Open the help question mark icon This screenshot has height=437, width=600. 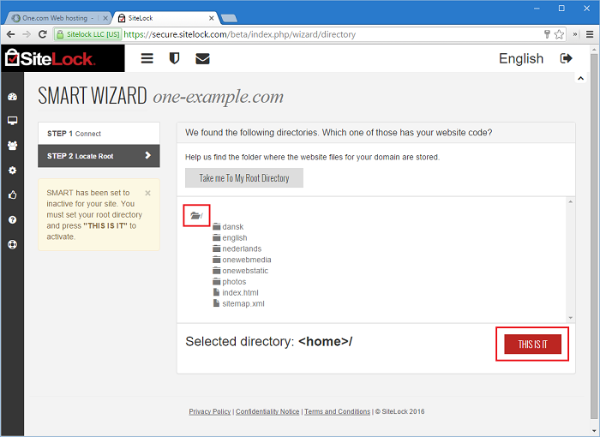(12, 219)
